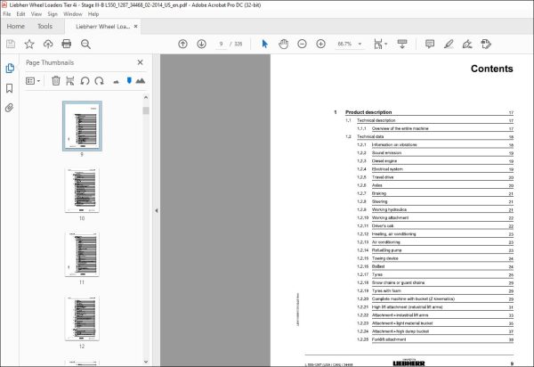Open the zoom level dropdown
This screenshot has height=367, width=534.
(360, 44)
